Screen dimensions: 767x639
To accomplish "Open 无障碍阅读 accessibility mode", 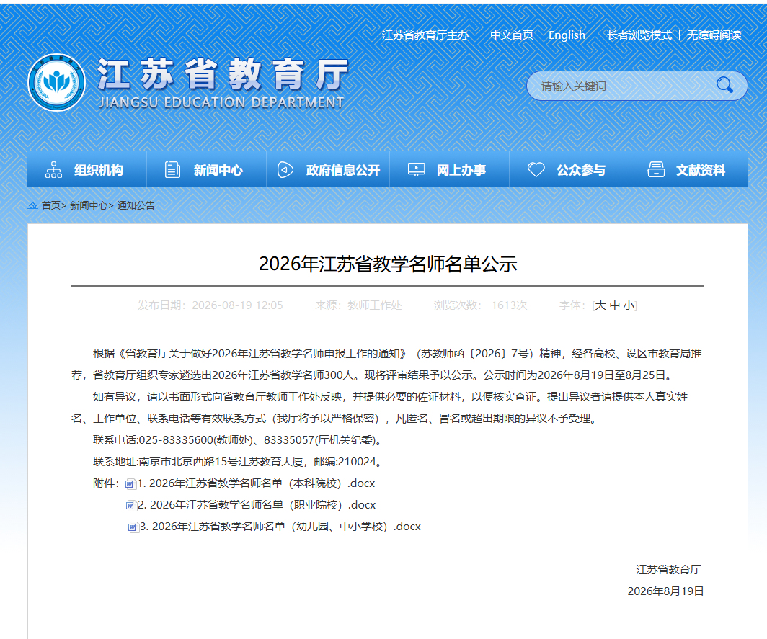I will 714,35.
